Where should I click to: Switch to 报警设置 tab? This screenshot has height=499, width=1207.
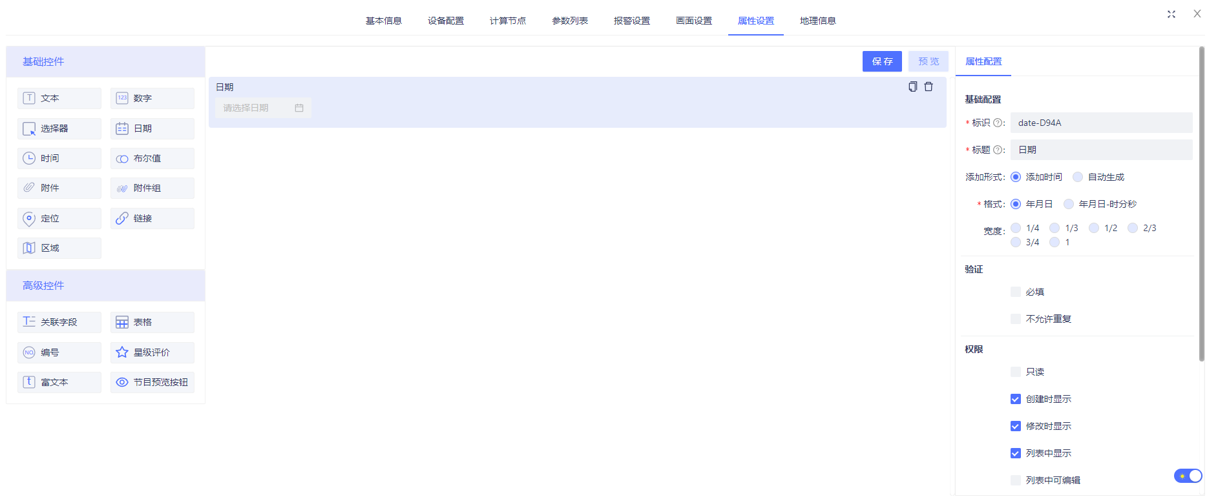point(632,21)
